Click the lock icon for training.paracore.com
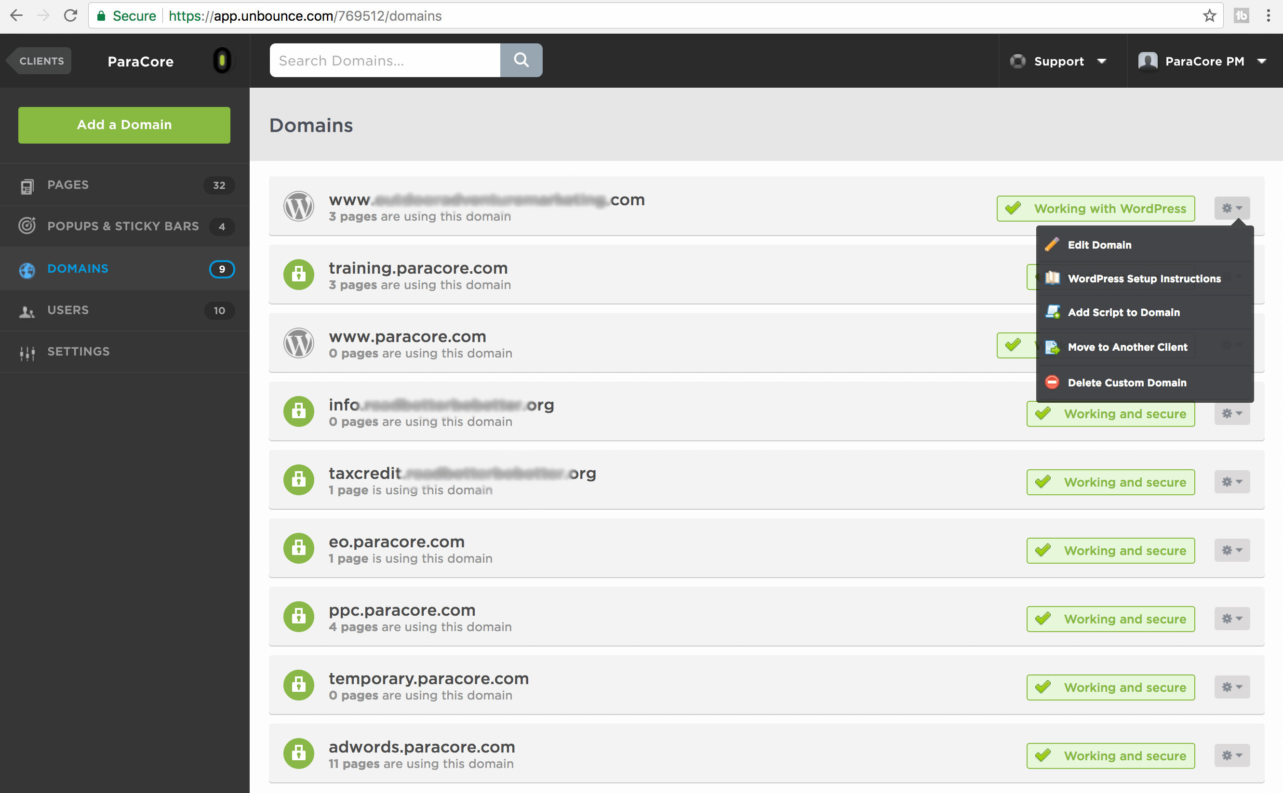This screenshot has width=1283, height=793. [x=298, y=274]
